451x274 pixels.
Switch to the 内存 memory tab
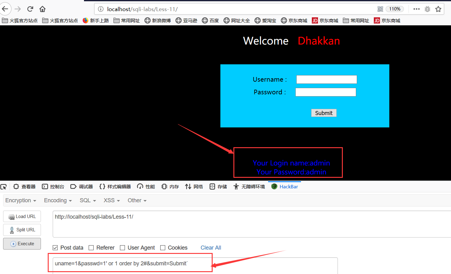pyautogui.click(x=170, y=186)
